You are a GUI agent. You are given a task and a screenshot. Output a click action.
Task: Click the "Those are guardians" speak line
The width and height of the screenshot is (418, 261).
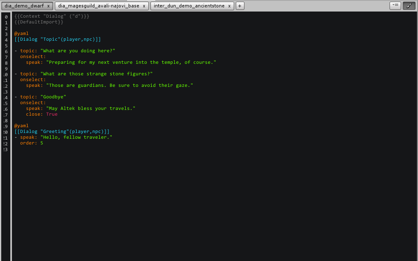110,86
